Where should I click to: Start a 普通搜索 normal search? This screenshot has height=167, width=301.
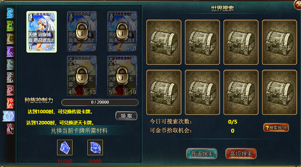202,154
